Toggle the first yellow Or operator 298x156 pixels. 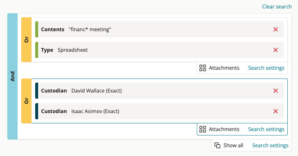26,40
